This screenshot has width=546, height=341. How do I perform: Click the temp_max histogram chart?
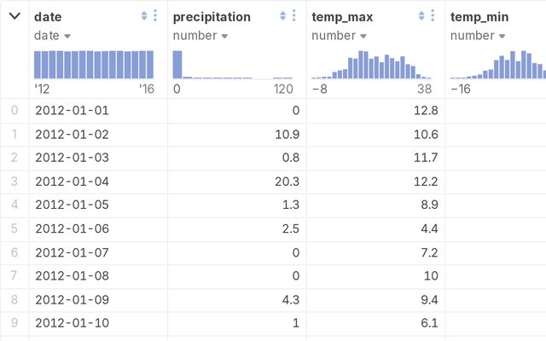coord(371,65)
